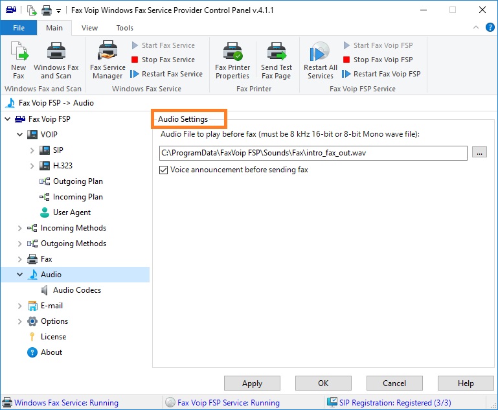Select Fax Voip FSP root item
Image resolution: width=498 pixels, height=410 pixels.
tap(49, 119)
